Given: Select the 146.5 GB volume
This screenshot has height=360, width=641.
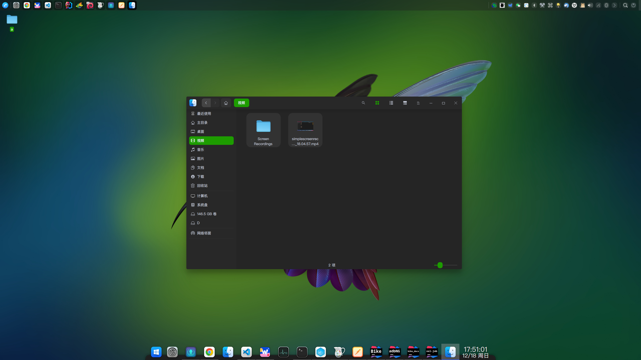Looking at the screenshot, I should tap(207, 214).
